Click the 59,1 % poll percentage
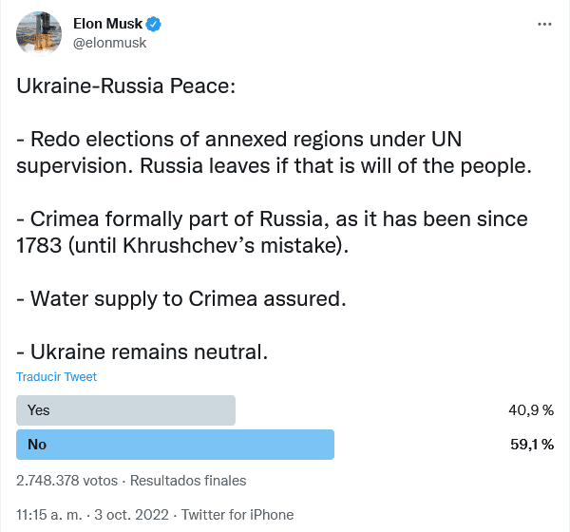570x532 pixels. 531,444
